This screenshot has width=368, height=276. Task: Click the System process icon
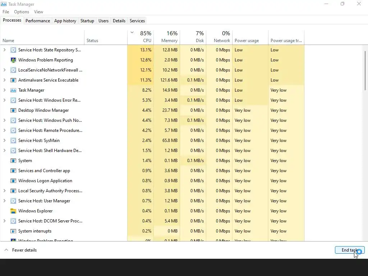13,161
